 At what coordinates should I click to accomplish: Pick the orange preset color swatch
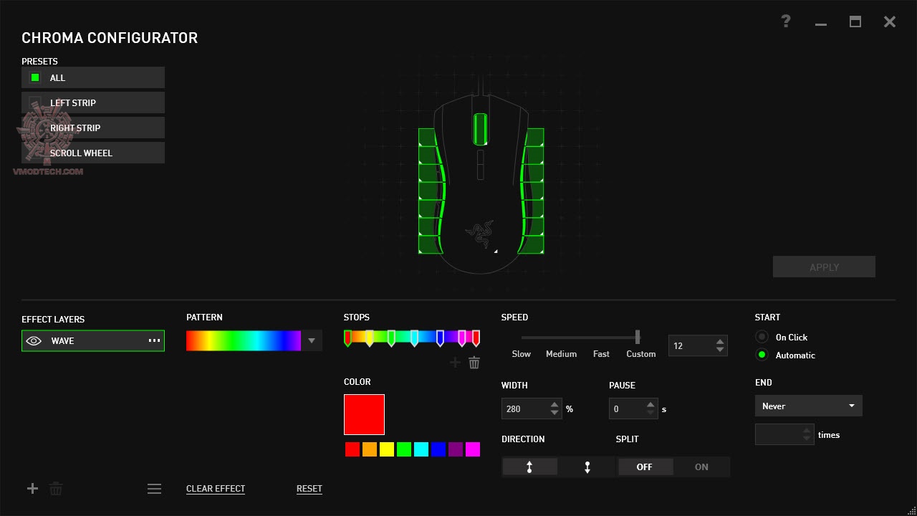370,449
